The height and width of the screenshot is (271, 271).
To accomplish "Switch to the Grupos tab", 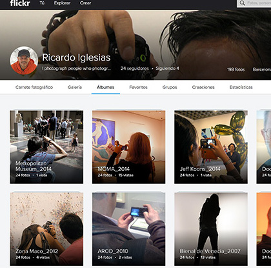I will point(170,87).
